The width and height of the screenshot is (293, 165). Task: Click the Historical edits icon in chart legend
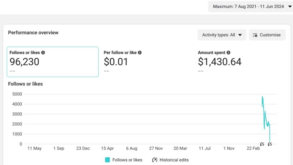pyautogui.click(x=155, y=160)
